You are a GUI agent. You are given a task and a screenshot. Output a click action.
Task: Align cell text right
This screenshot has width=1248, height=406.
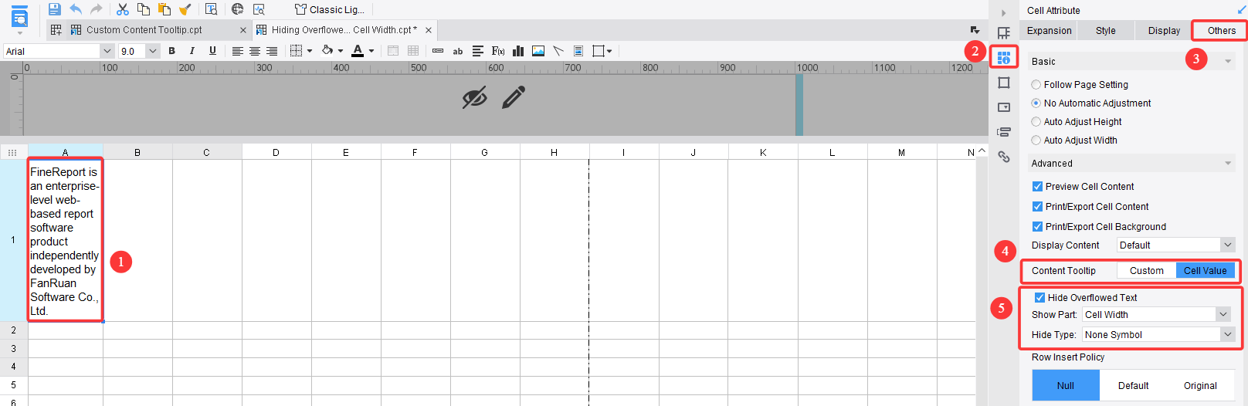pyautogui.click(x=272, y=51)
